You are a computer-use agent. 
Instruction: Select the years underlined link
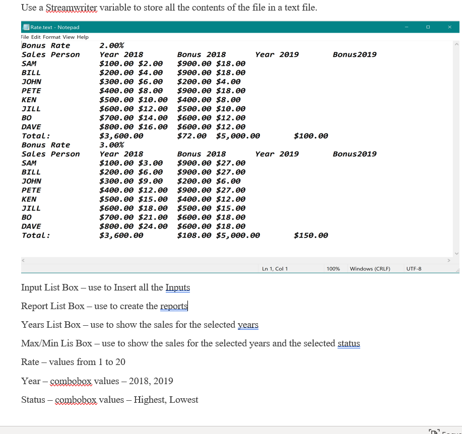pos(248,324)
